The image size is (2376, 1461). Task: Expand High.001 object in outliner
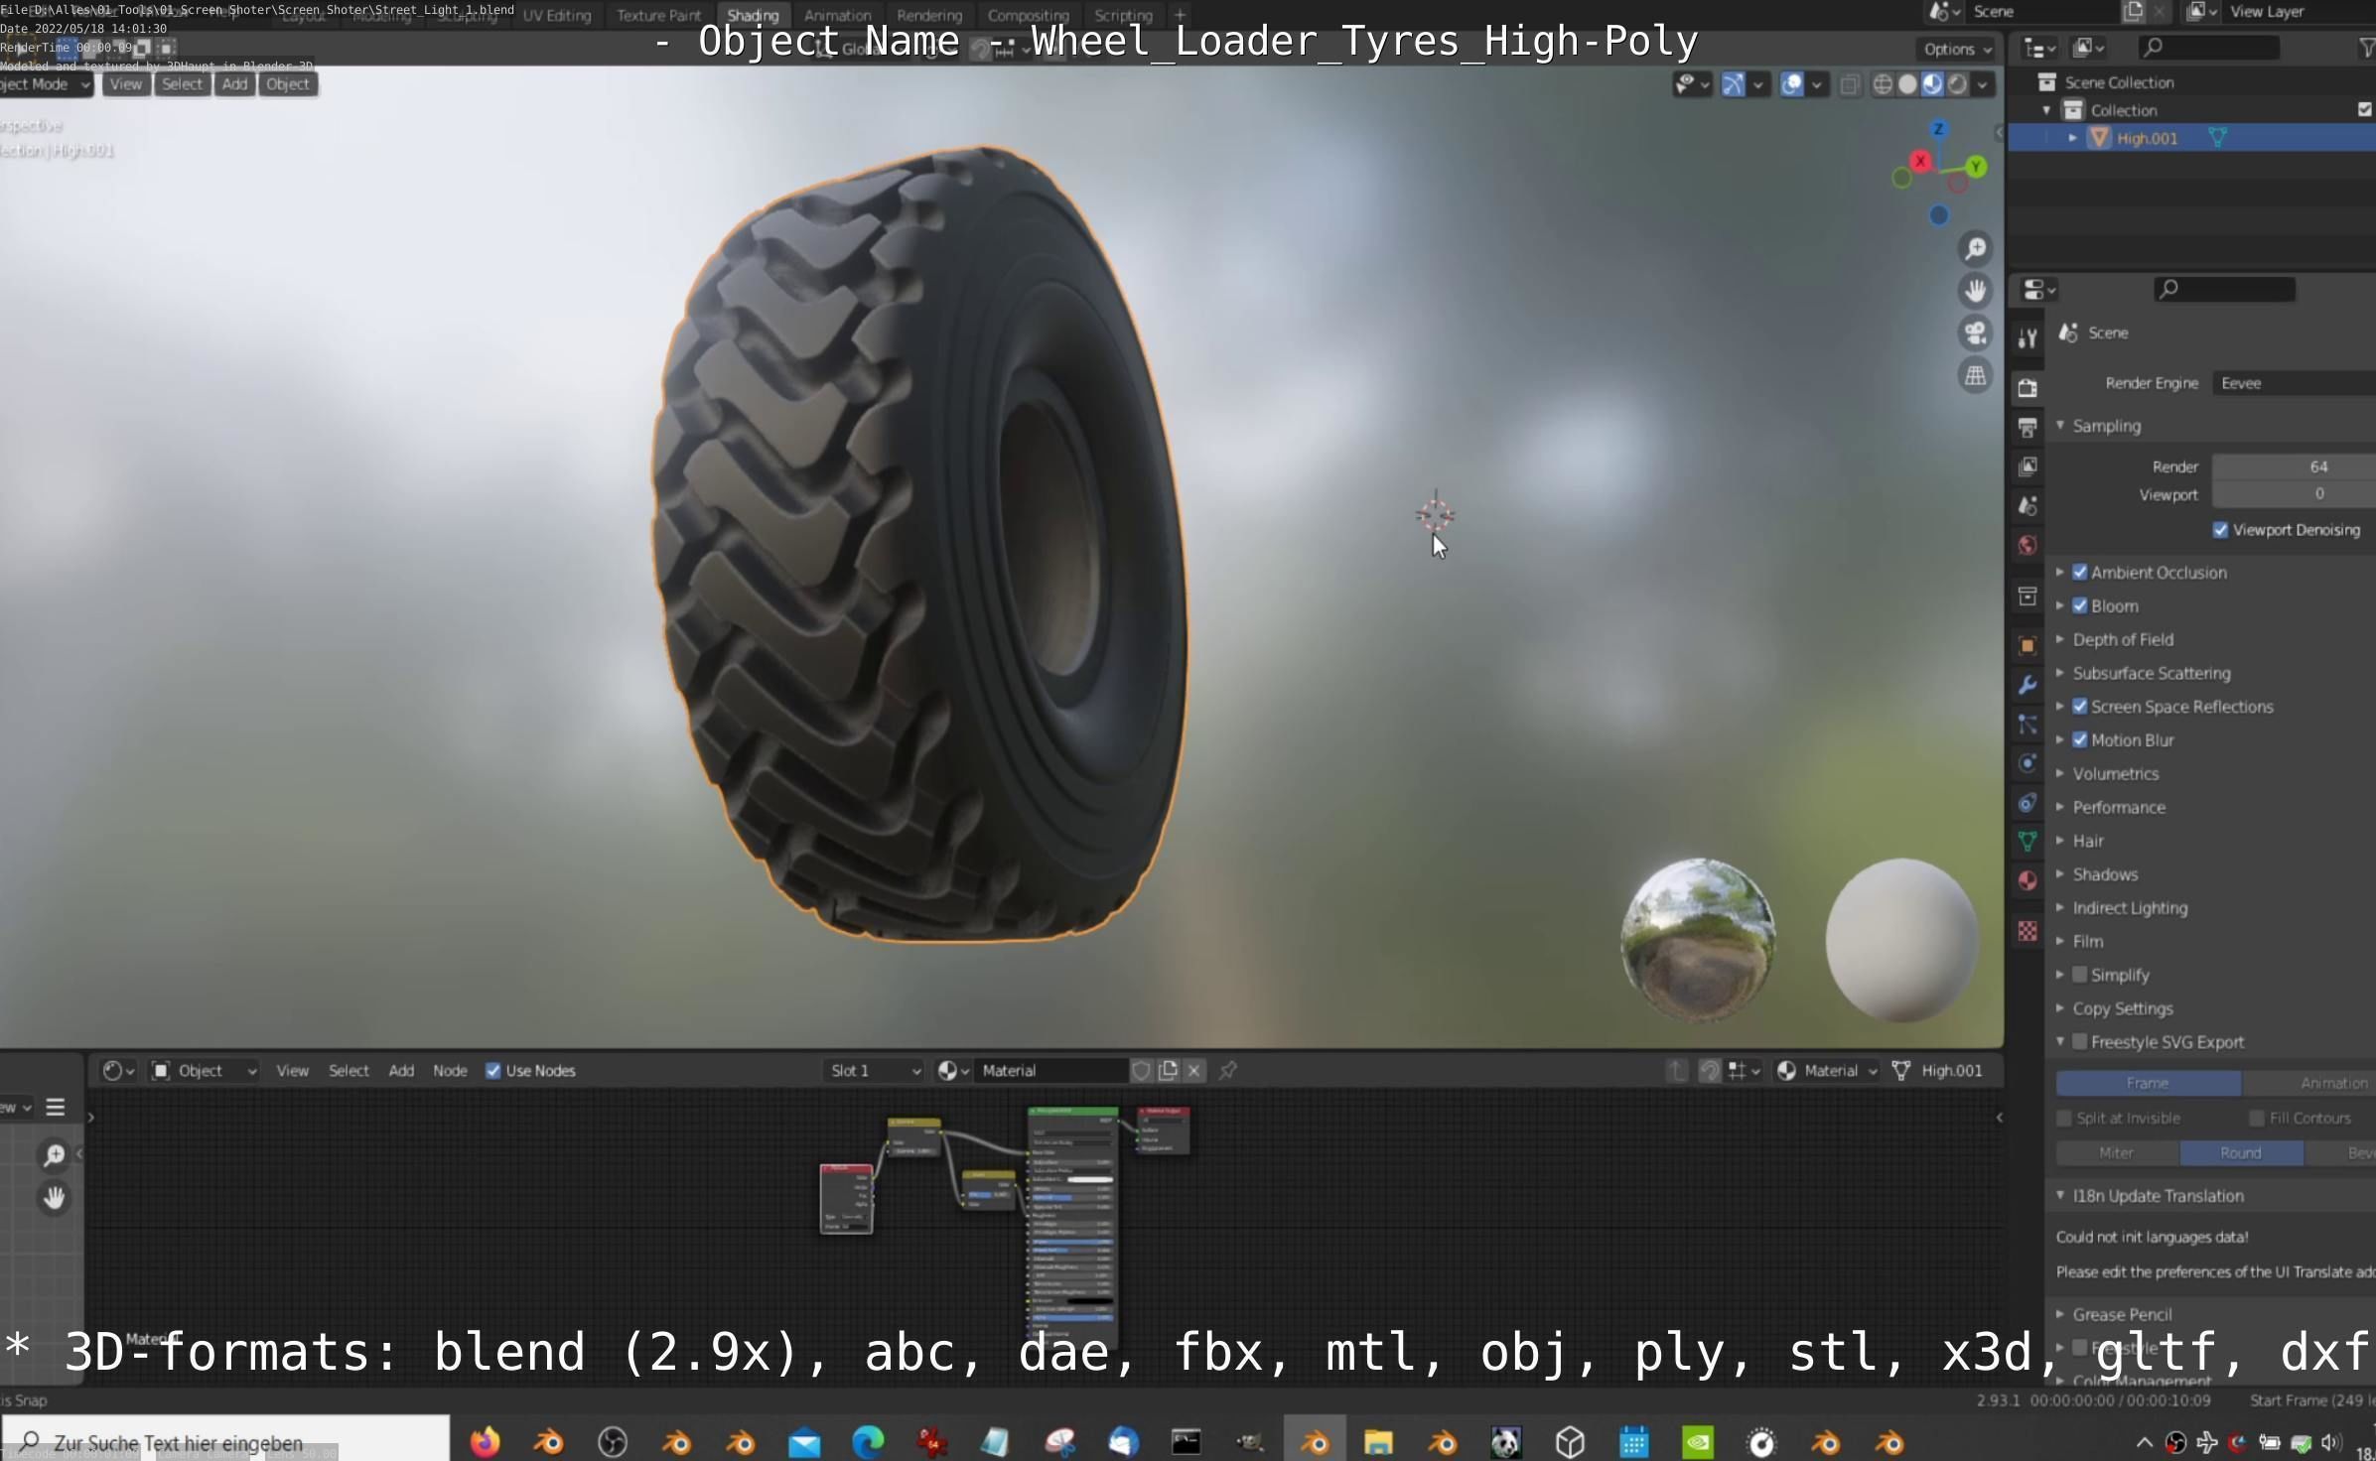(2072, 138)
